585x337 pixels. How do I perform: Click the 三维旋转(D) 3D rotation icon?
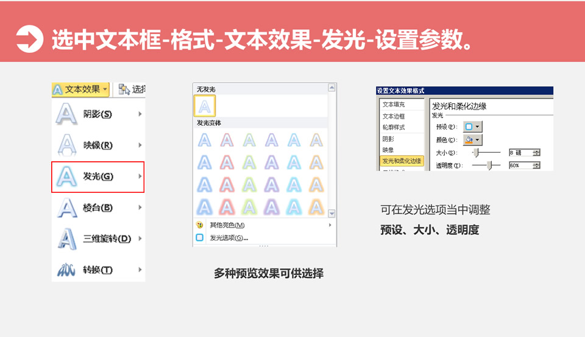point(66,238)
